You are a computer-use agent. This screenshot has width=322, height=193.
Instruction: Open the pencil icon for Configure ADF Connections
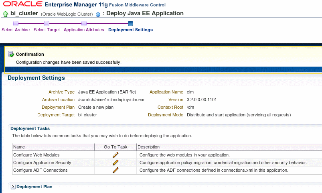coord(115,170)
